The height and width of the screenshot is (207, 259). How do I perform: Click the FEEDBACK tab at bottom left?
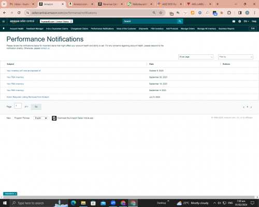pyautogui.click(x=10, y=194)
